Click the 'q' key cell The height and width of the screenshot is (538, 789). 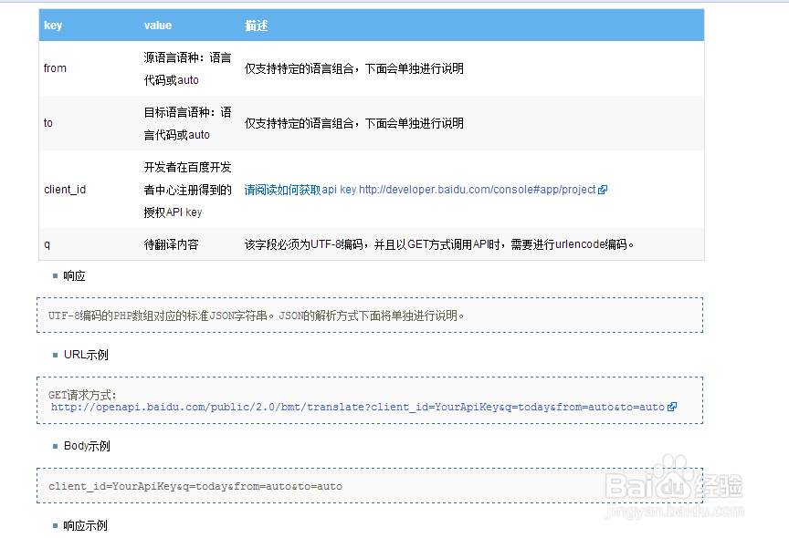click(x=47, y=244)
